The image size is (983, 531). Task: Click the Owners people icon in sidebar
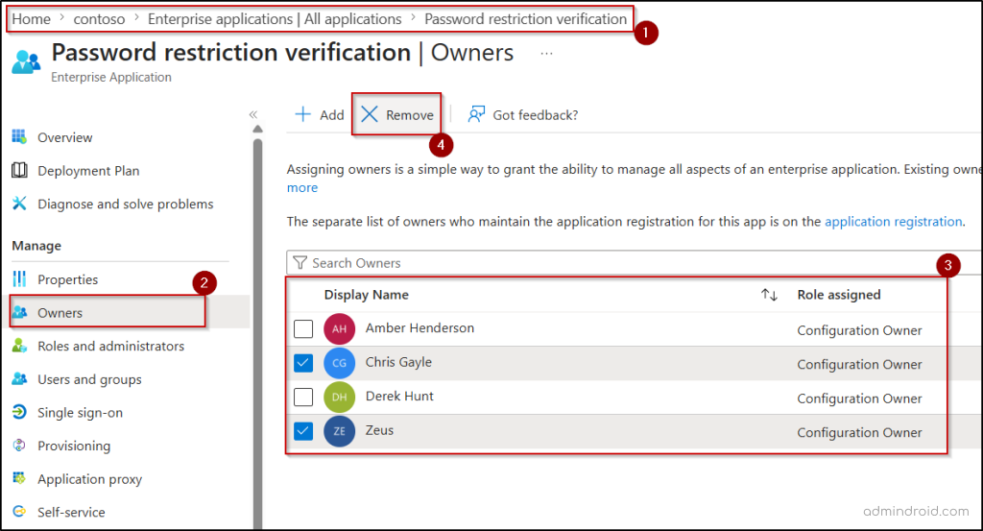coord(19,311)
